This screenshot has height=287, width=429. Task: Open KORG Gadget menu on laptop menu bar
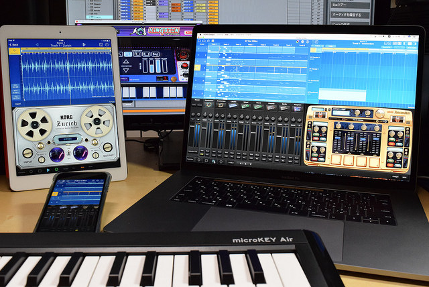click(x=208, y=35)
